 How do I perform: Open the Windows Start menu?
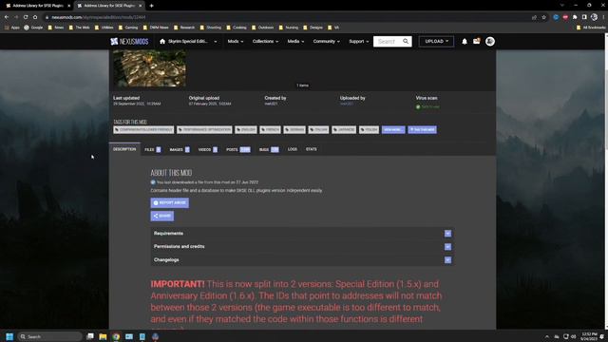[x=9, y=336]
